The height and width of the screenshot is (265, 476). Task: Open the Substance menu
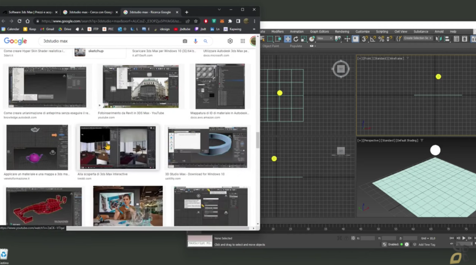pyautogui.click(x=421, y=32)
